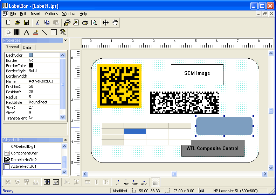Click the Paste clipboard icon
This screenshot has width=276, height=195.
coord(56,22)
